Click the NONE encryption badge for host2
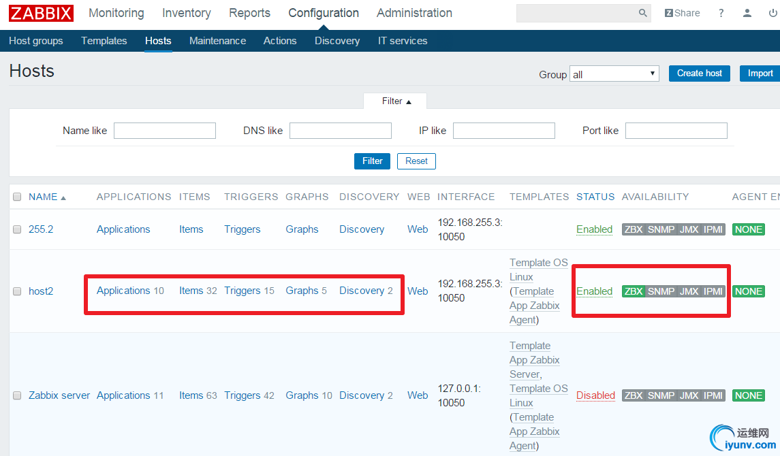The width and height of the screenshot is (780, 456). coord(748,291)
